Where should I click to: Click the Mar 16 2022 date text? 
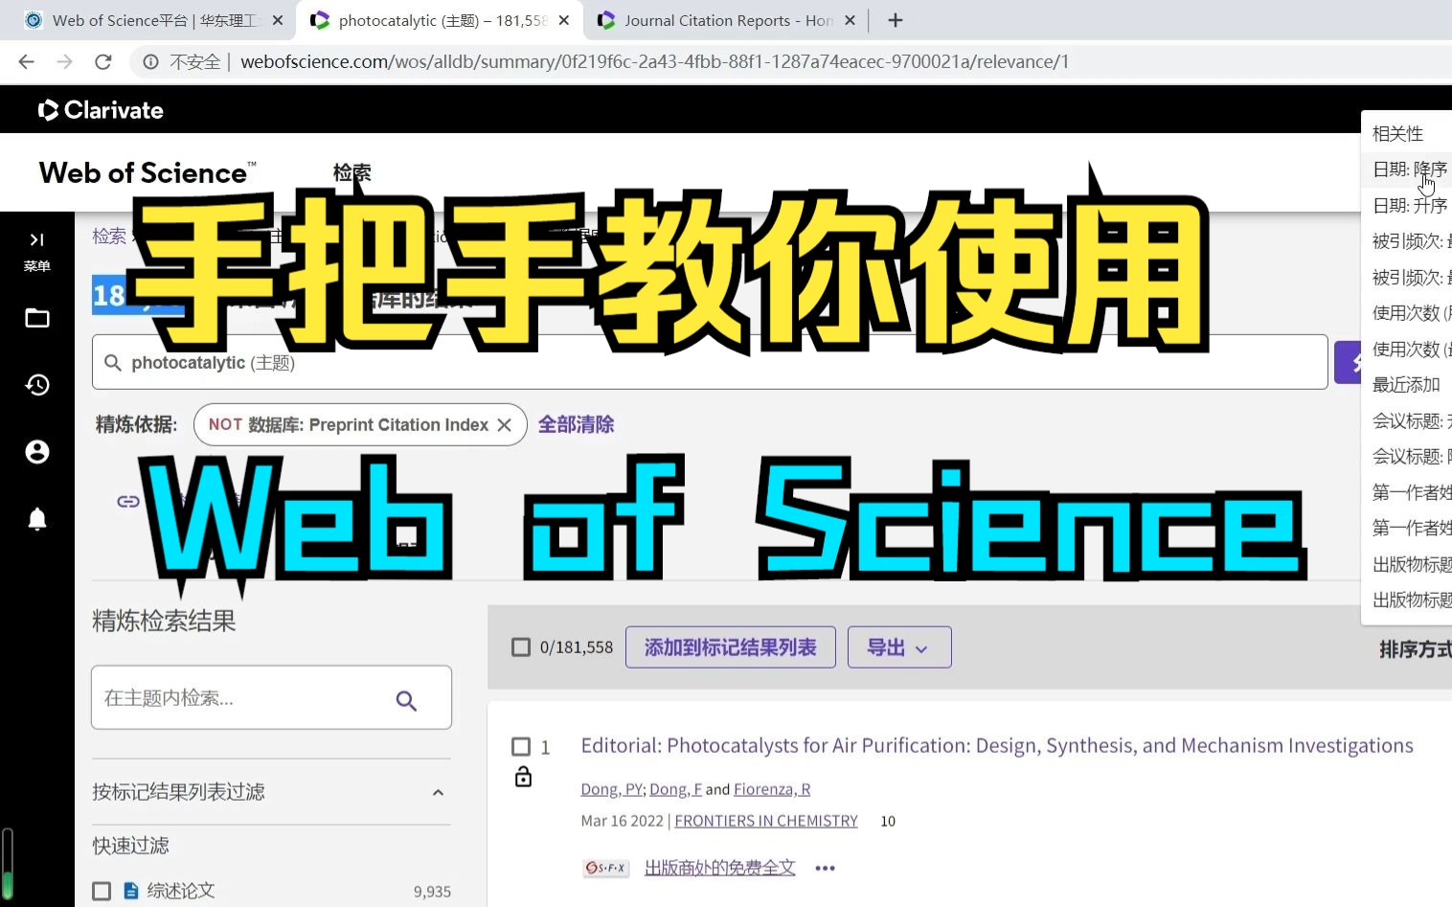pyautogui.click(x=622, y=821)
